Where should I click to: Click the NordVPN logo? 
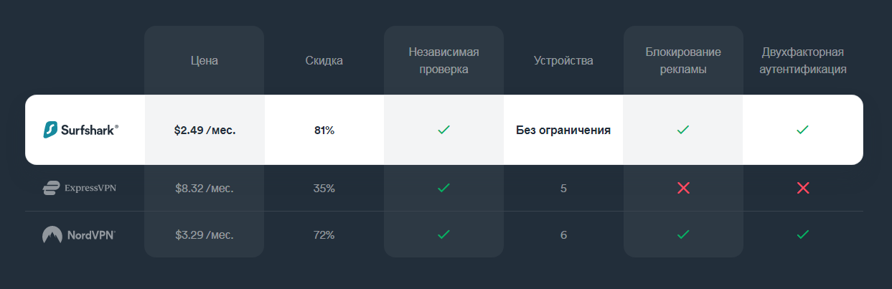pos(79,234)
